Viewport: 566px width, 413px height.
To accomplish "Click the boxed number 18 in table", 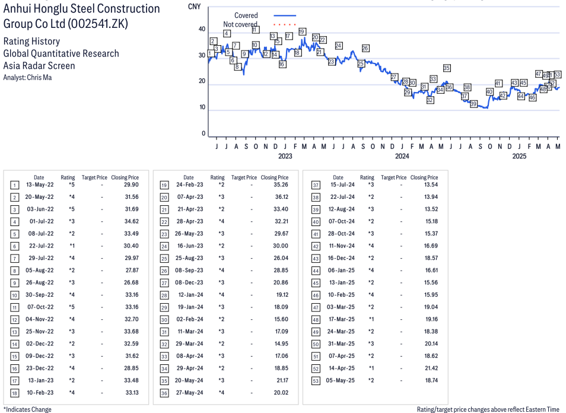I will pyautogui.click(x=14, y=393).
